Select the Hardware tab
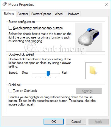The image size is (111, 127). tap(73, 14)
